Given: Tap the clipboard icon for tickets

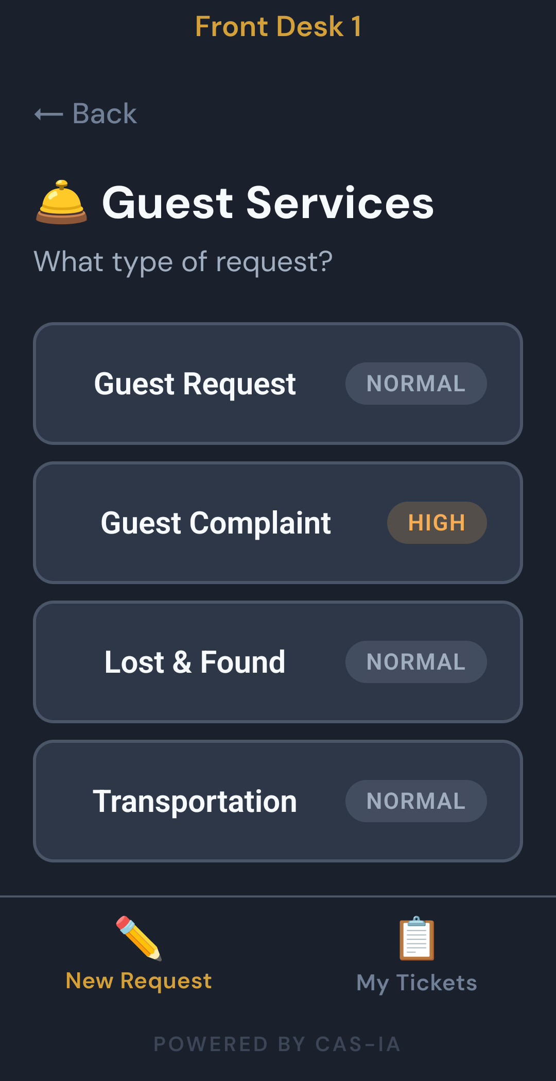Looking at the screenshot, I should pyautogui.click(x=416, y=939).
